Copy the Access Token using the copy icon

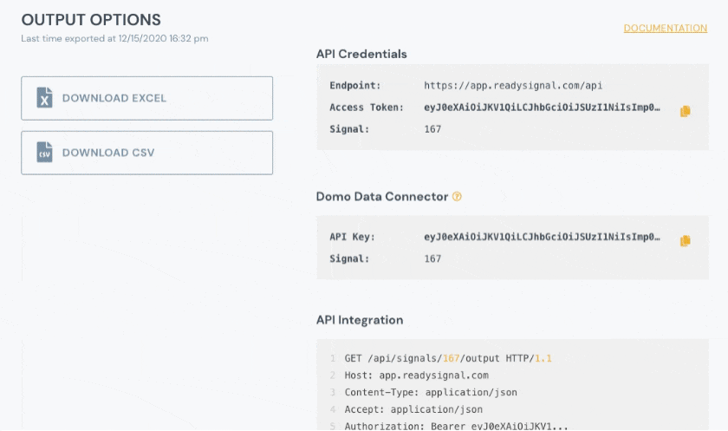coord(685,111)
